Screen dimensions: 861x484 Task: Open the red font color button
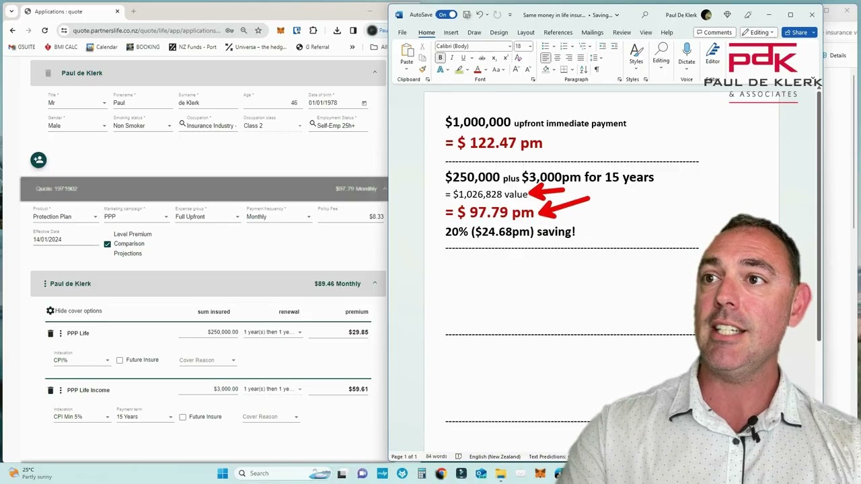pyautogui.click(x=477, y=69)
